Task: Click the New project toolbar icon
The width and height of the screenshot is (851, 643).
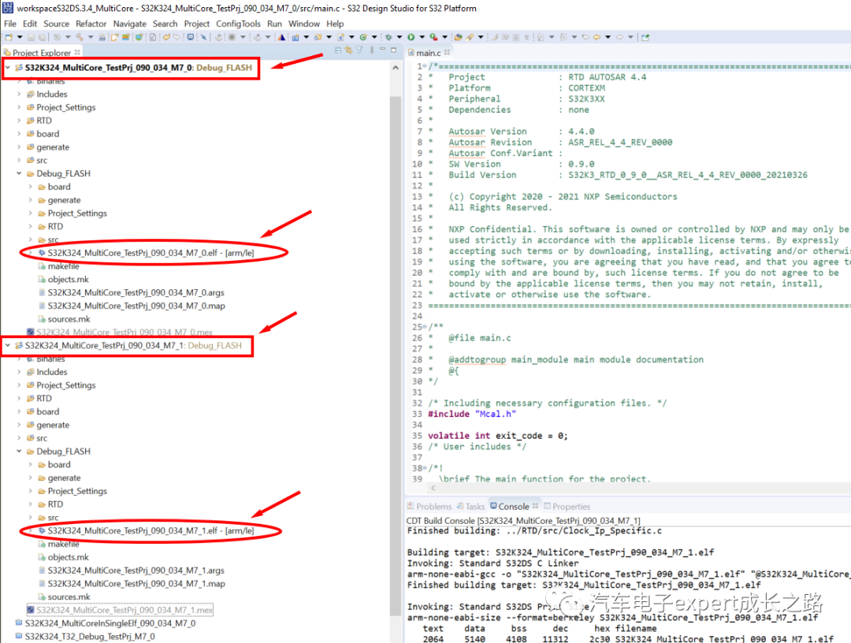Action: 9,38
